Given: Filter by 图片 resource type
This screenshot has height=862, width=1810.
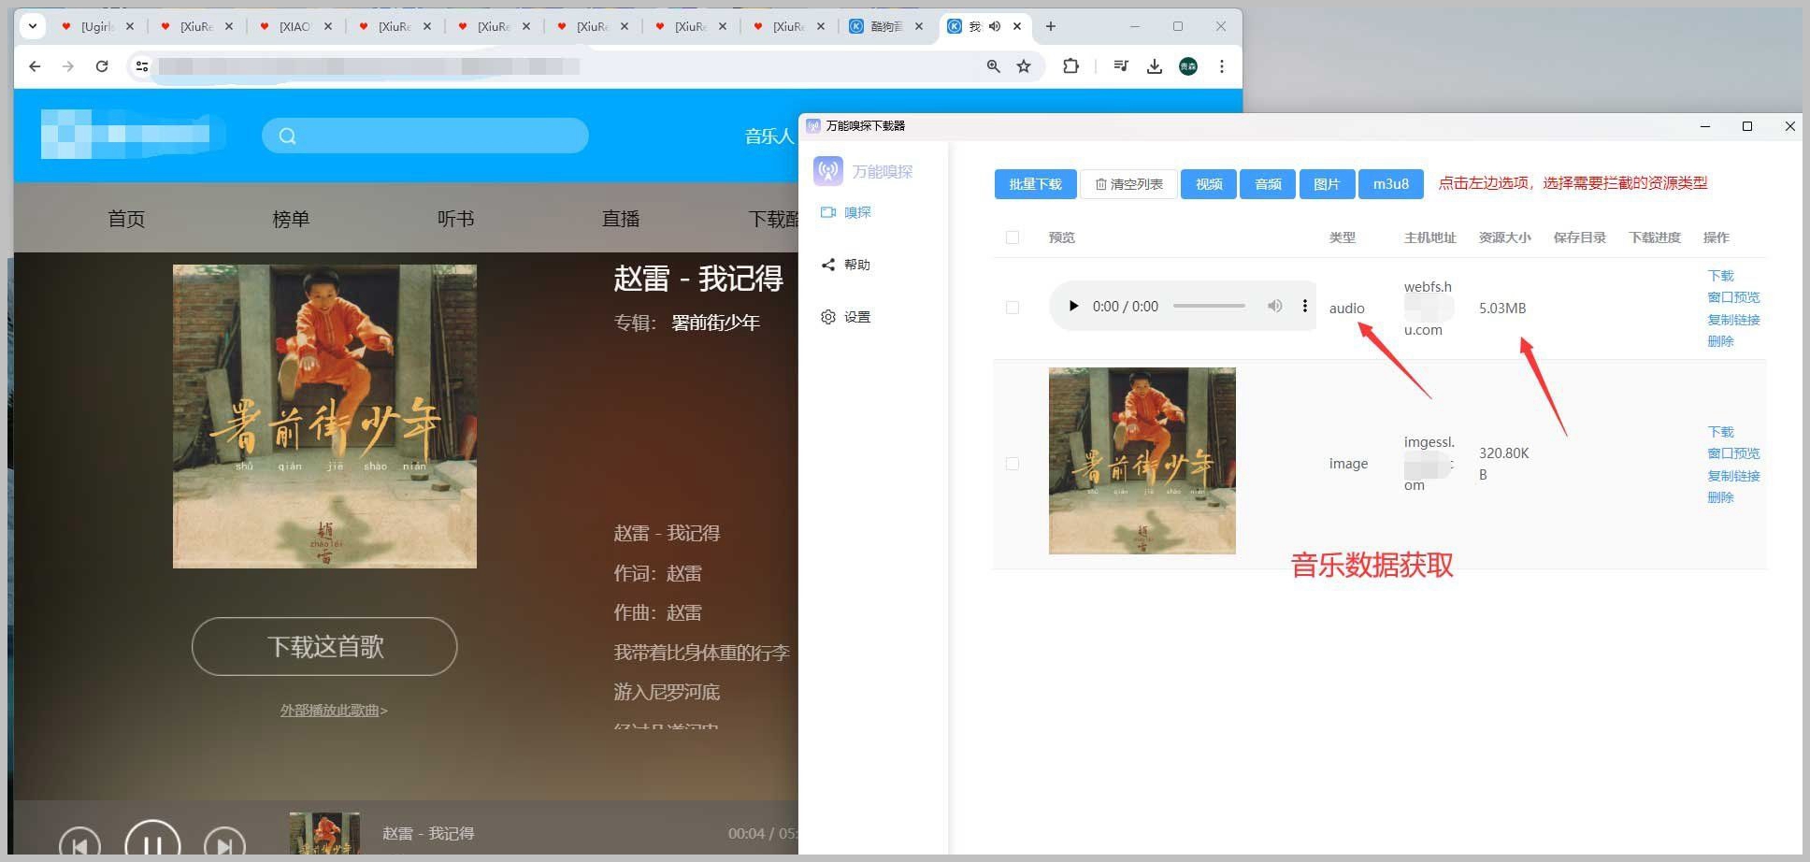Looking at the screenshot, I should (1327, 184).
